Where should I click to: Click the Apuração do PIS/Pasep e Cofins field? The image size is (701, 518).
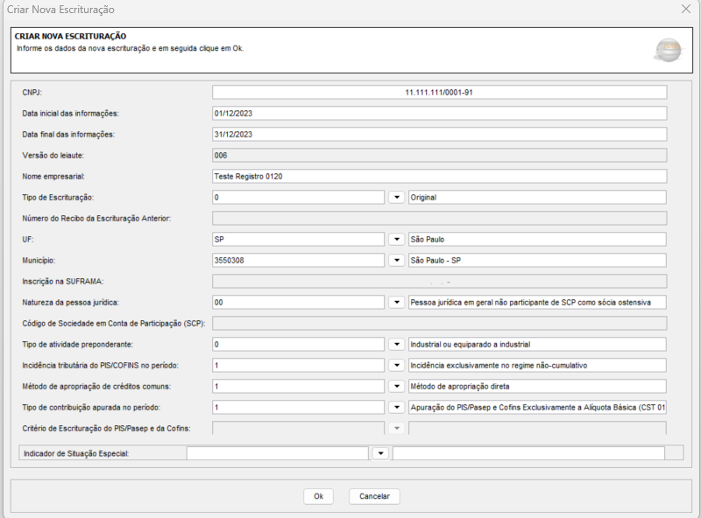(x=537, y=407)
